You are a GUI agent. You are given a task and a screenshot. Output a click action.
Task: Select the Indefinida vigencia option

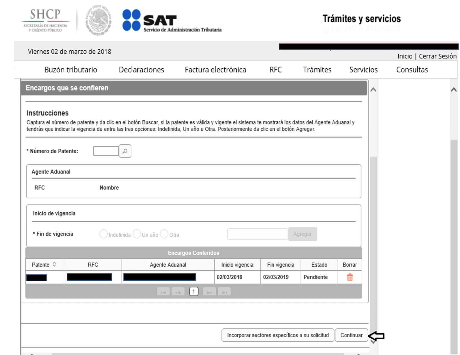[x=103, y=234]
